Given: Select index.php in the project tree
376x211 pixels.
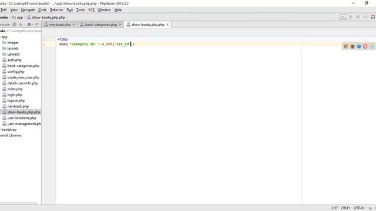Looking at the screenshot, I should coord(15,89).
